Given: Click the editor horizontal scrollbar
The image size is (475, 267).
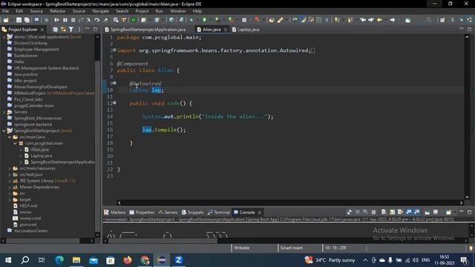Looking at the screenshot, I should 290,202.
